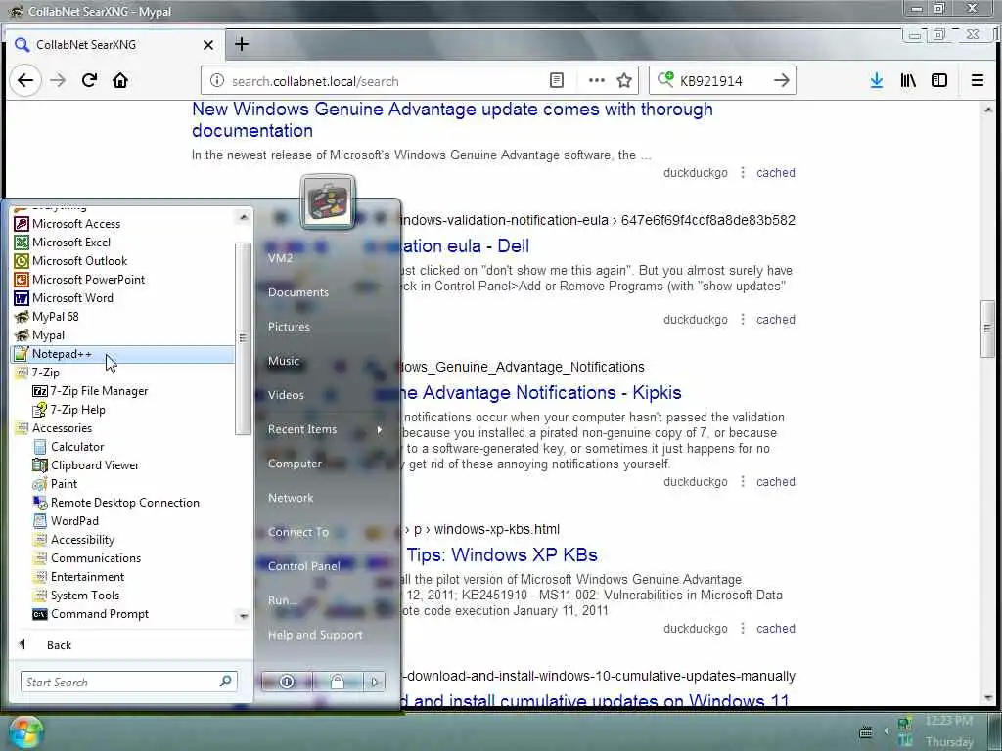The width and height of the screenshot is (1002, 751).
Task: Click in the Start Search box
Action: click(x=128, y=682)
